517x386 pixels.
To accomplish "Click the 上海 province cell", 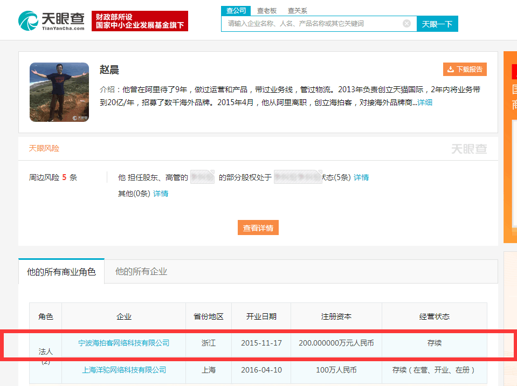I will tap(209, 370).
